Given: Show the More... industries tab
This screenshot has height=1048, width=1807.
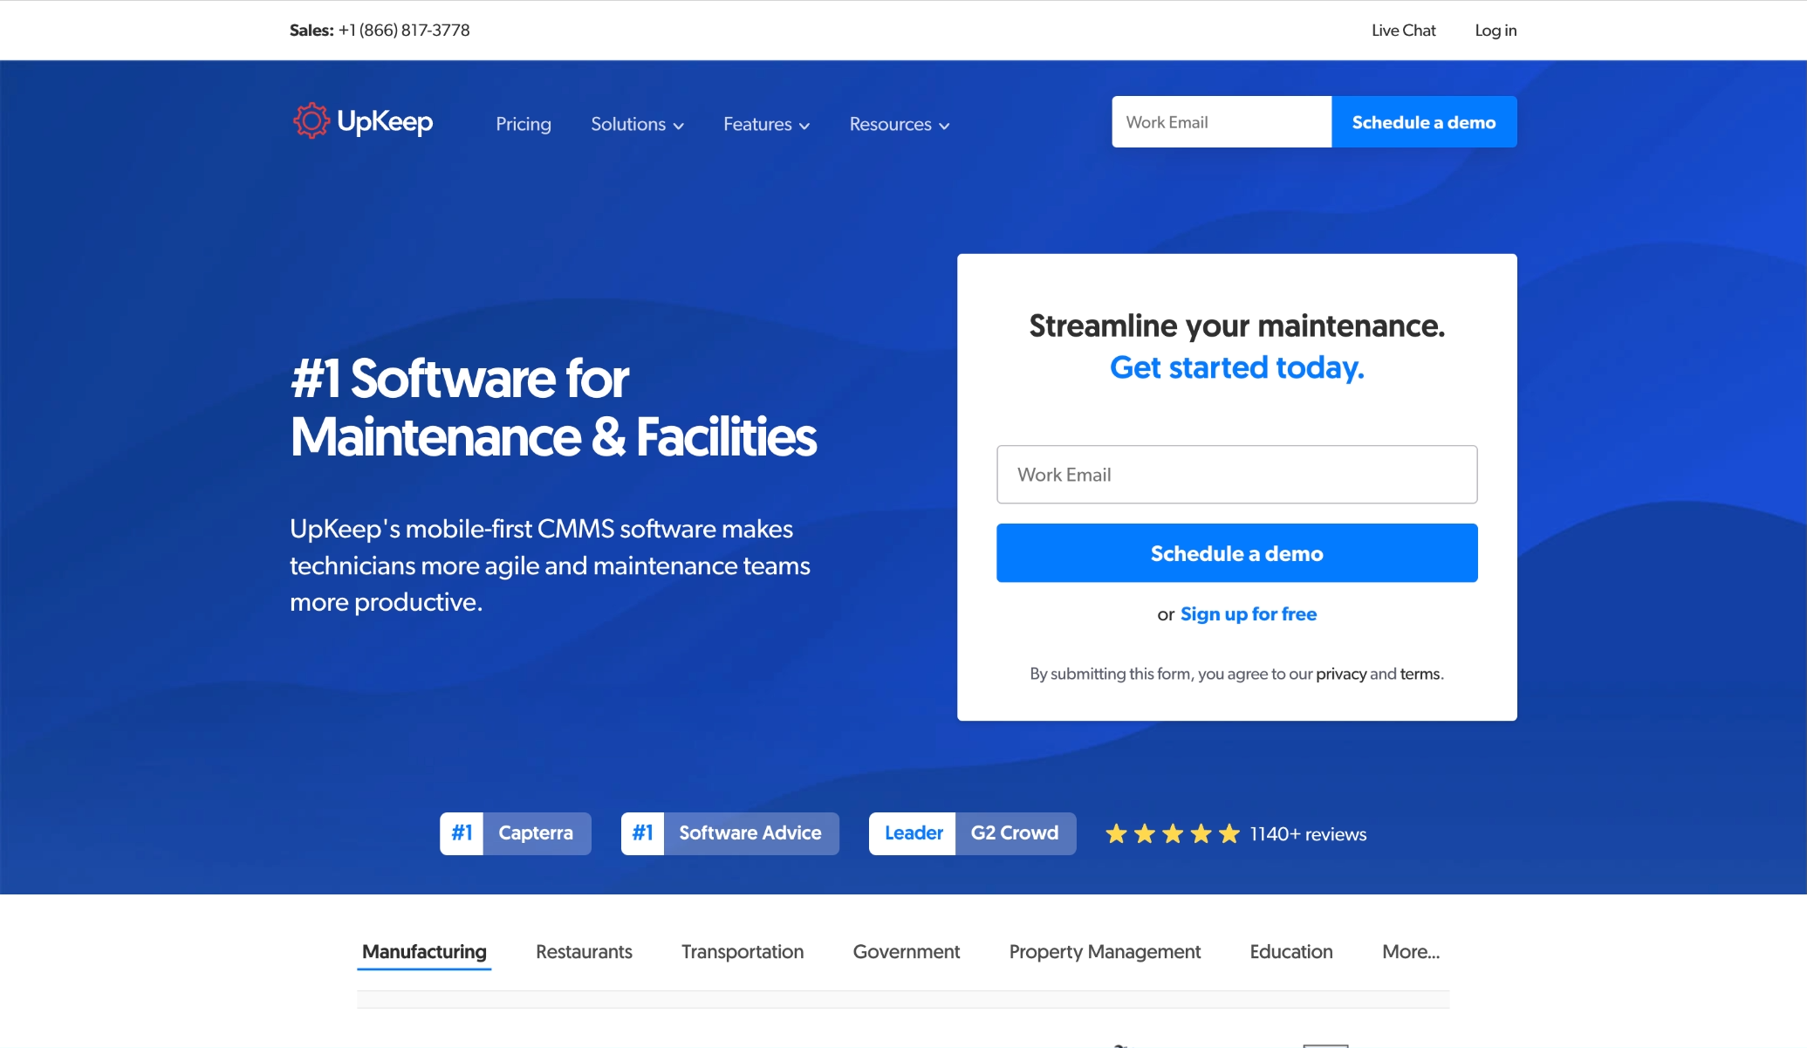Looking at the screenshot, I should coord(1410,952).
